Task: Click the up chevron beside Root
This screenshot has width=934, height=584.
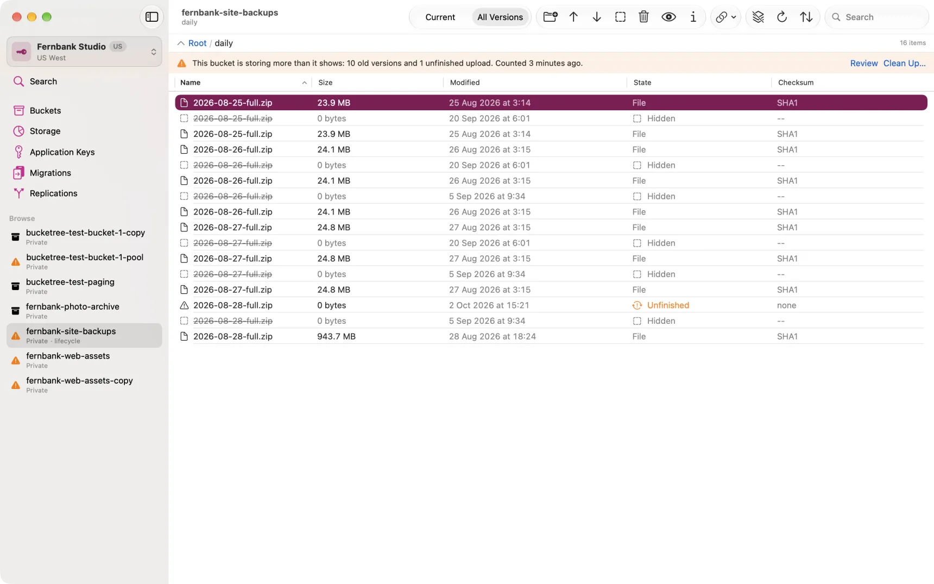Action: pos(181,43)
